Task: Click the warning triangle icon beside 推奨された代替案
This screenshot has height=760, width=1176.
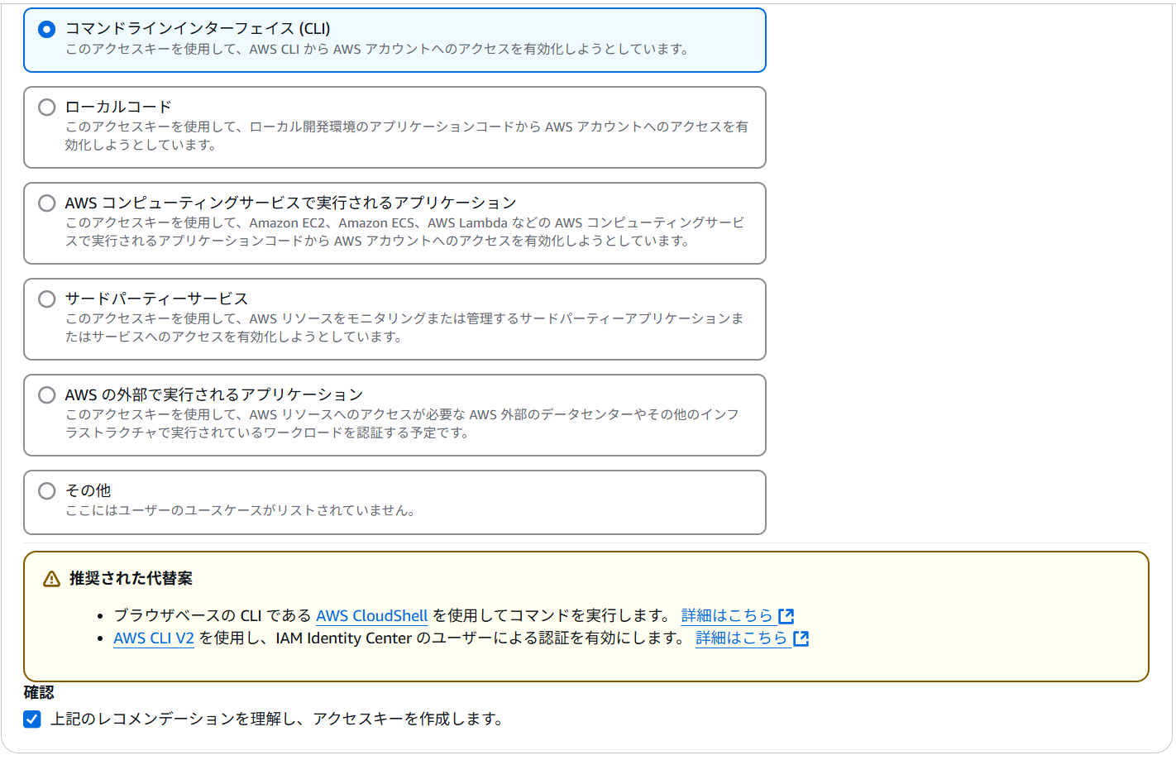Action: 51,579
